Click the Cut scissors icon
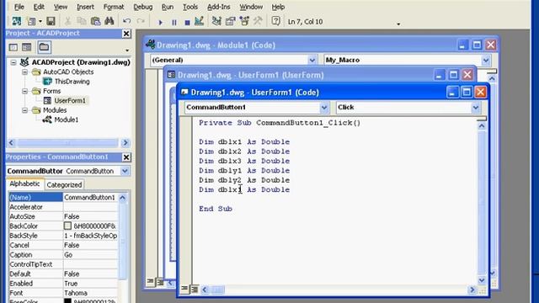This screenshot has height=303, width=539. click(x=68, y=21)
